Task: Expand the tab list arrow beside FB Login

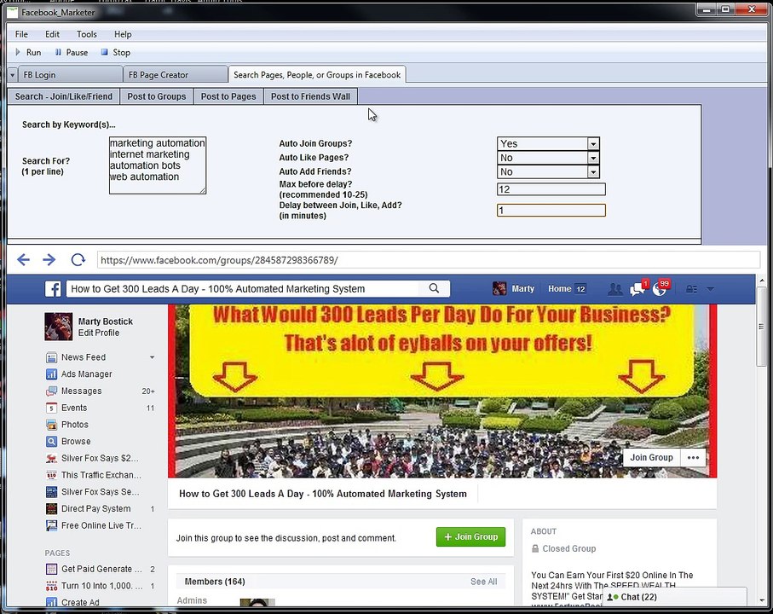Action: 12,75
